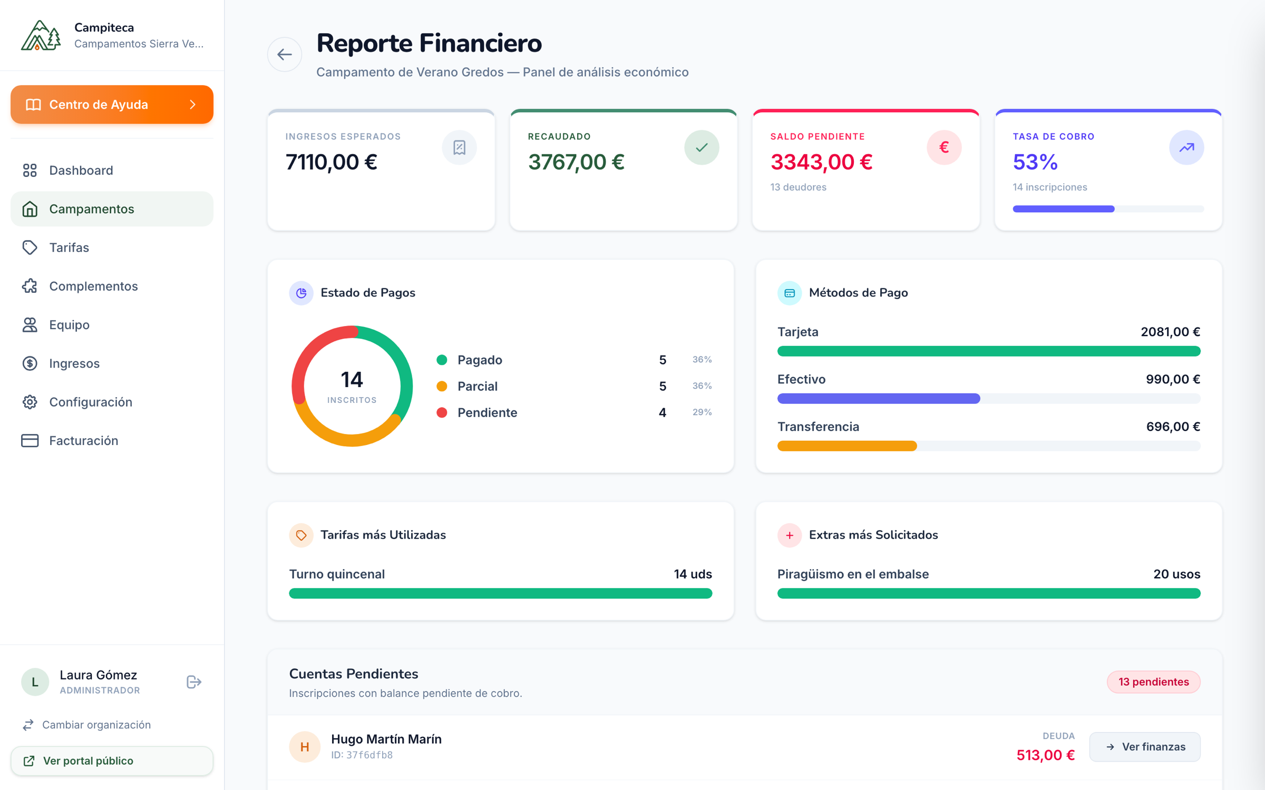This screenshot has width=1265, height=790.
Task: Open Centro de Ayuda
Action: click(x=112, y=105)
